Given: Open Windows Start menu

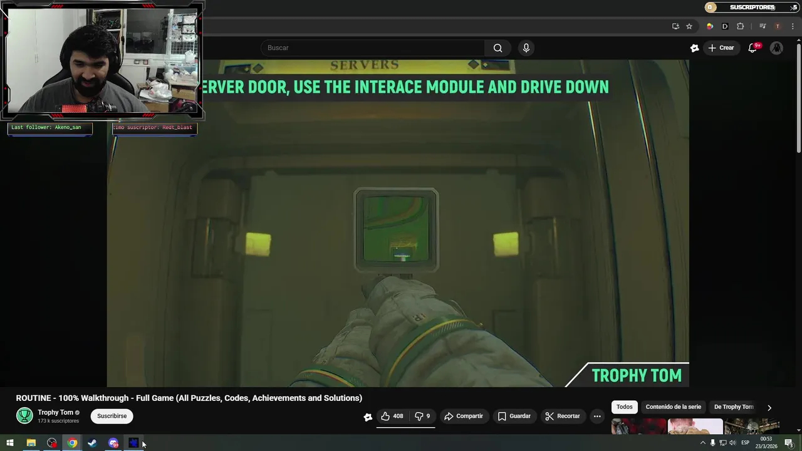Looking at the screenshot, I should tap(10, 443).
